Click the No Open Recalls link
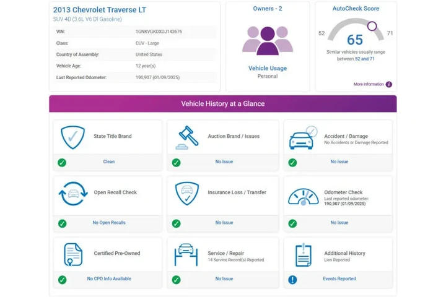 point(109,223)
